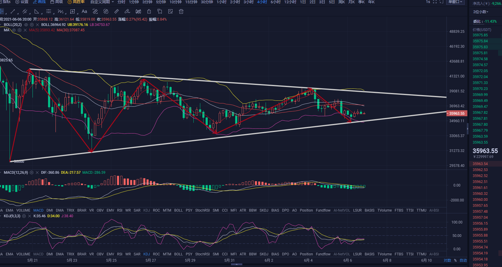This screenshot has height=267, width=502.
Task: Switch chart to 12小时 timeframe
Action: [290, 2]
